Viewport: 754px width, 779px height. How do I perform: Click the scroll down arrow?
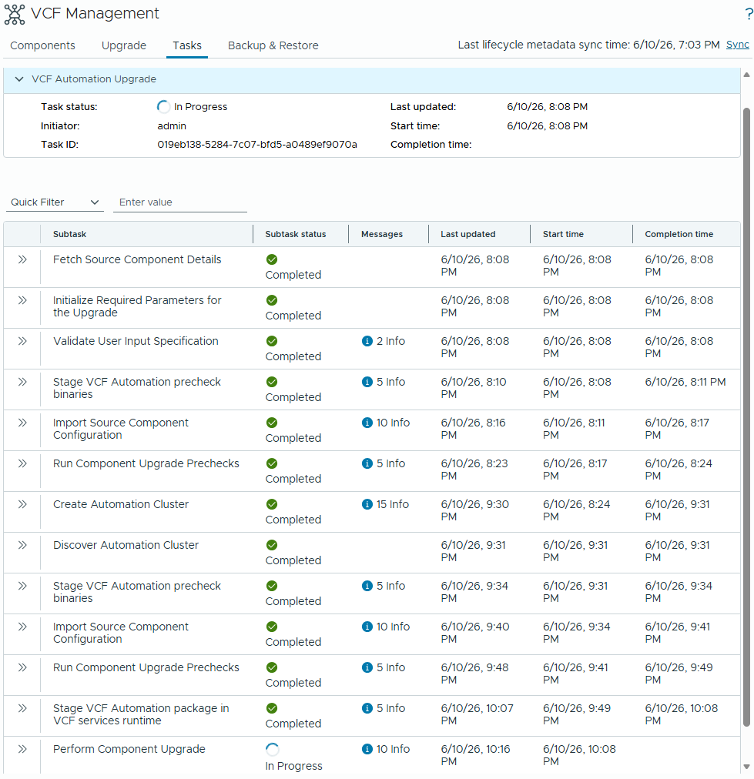pos(746,767)
